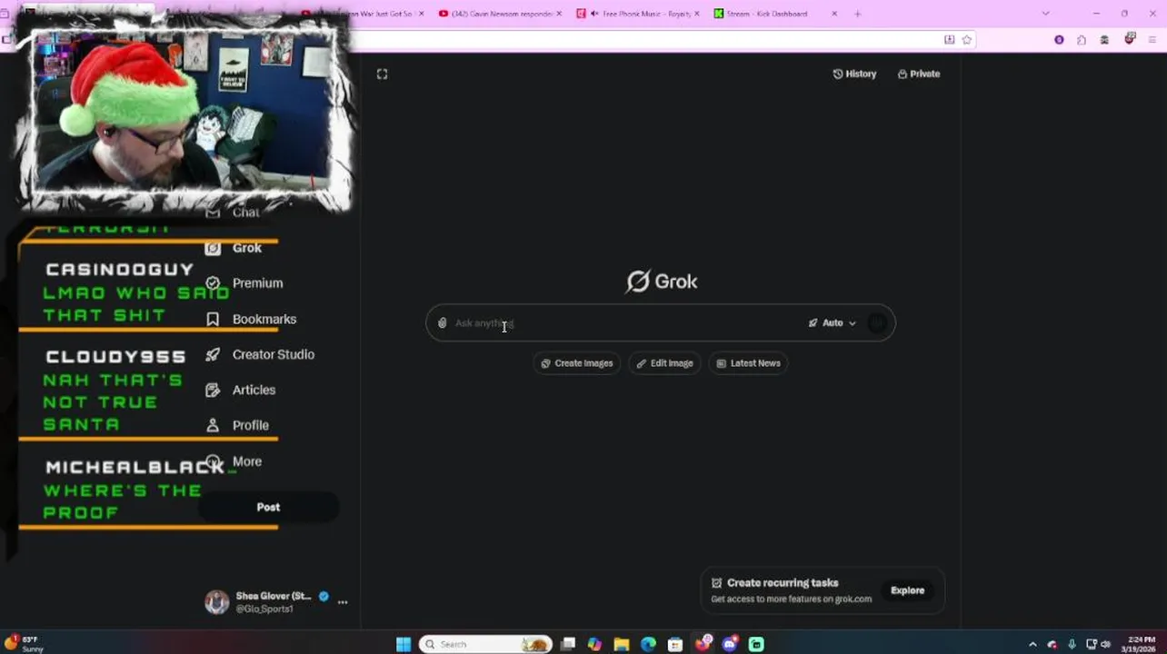The height and width of the screenshot is (654, 1167).
Task: Click the purple extension icon in toolbar
Action: (x=1059, y=40)
